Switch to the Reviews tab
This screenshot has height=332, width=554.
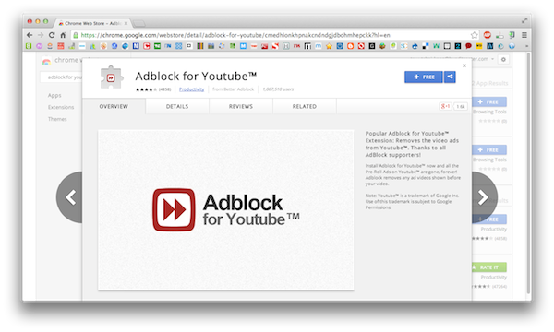tap(241, 106)
